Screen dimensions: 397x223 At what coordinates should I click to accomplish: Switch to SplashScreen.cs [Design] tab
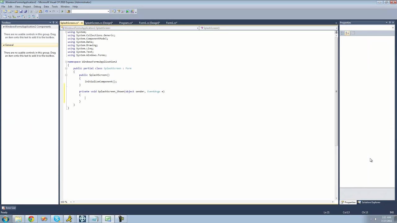[x=99, y=23]
